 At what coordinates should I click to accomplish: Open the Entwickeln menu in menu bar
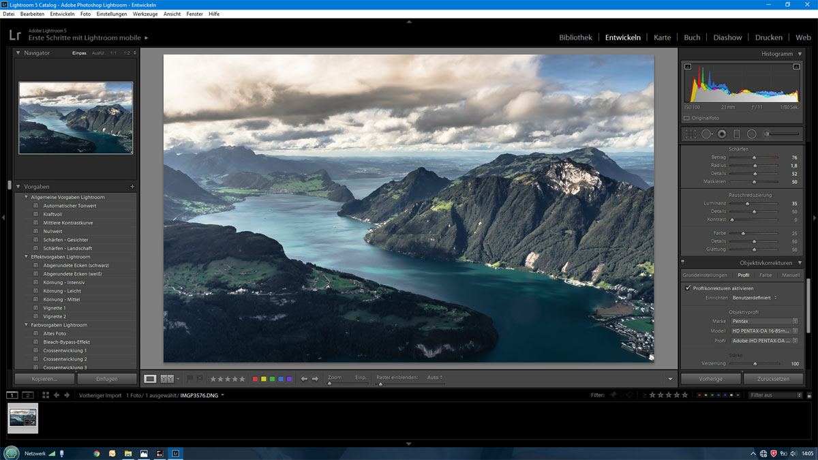62,14
